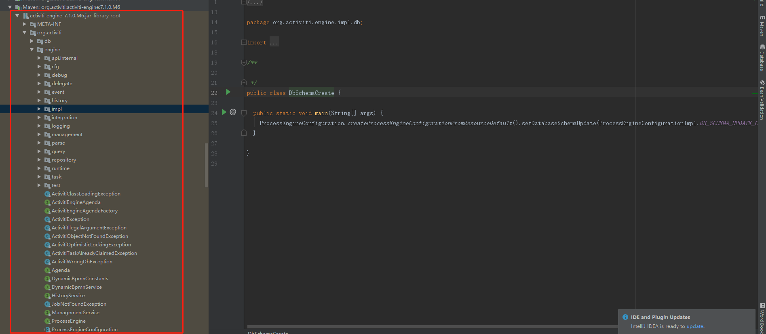Click setDatabaseSchemaUpdate method call in code

pyautogui.click(x=559, y=123)
